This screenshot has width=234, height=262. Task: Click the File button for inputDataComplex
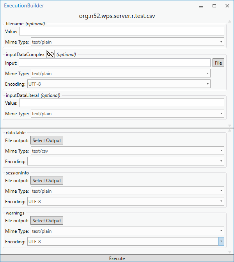218,63
